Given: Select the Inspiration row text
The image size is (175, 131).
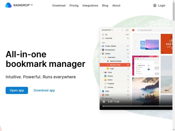Looking at the screenshot, I should 111,57.
